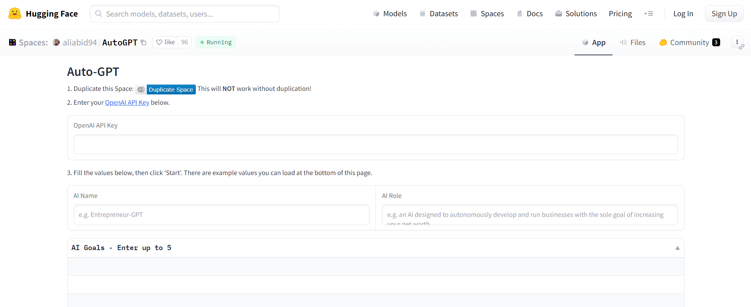Open the aliabid94 profile link
The width and height of the screenshot is (751, 307).
80,42
